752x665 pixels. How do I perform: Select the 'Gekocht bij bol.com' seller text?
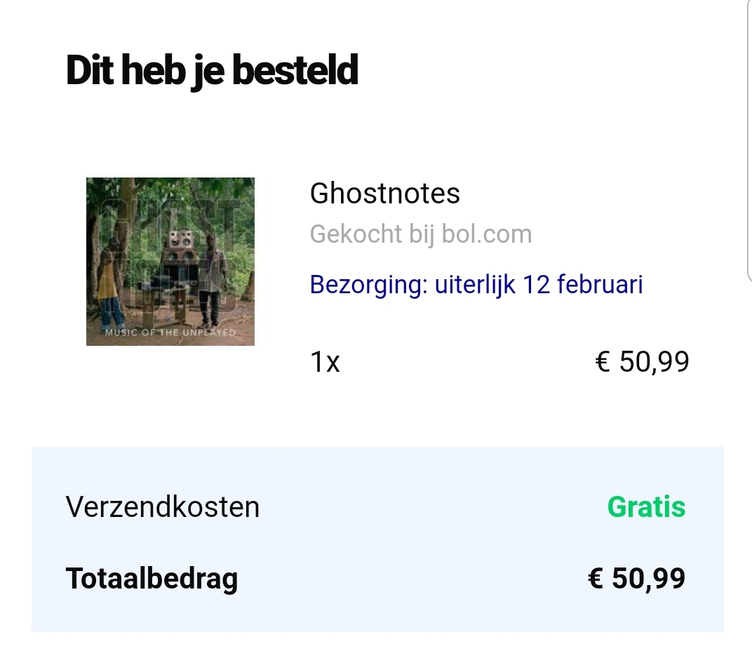[420, 234]
